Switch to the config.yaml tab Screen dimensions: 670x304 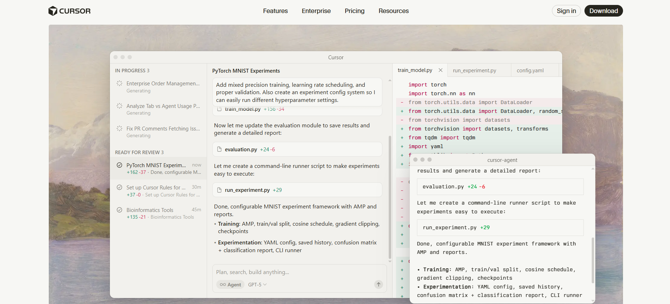[x=530, y=71]
